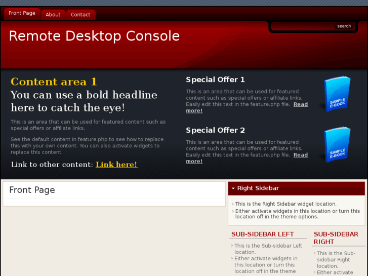Open the Front Page navigation tab
The height and width of the screenshot is (276, 368).
pyautogui.click(x=22, y=13)
